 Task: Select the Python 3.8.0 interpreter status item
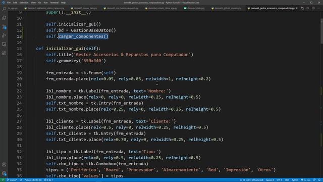(x=33, y=180)
